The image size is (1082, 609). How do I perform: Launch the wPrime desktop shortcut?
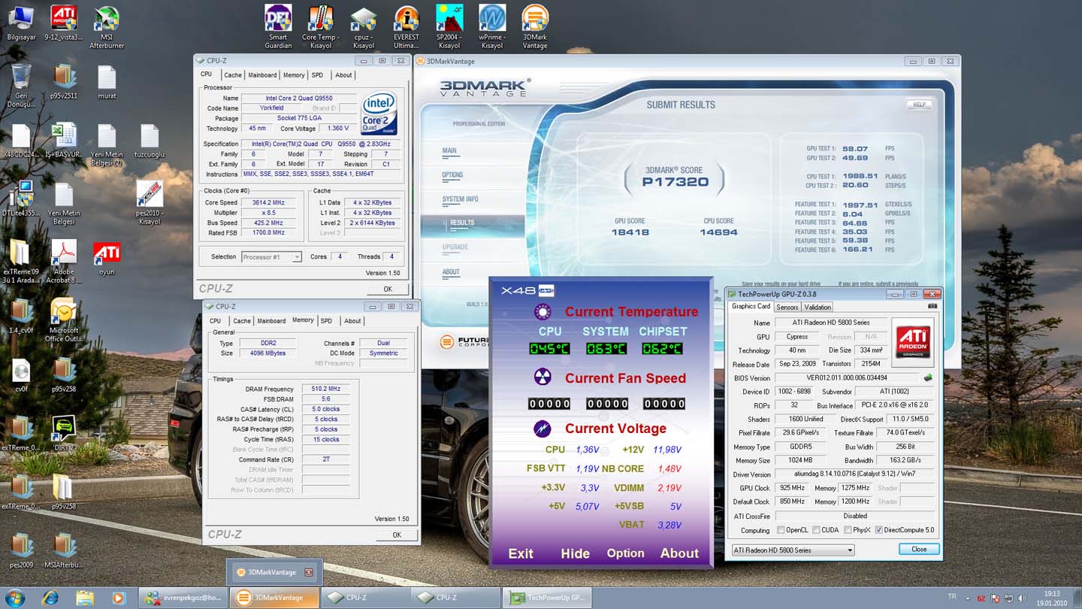[492, 27]
